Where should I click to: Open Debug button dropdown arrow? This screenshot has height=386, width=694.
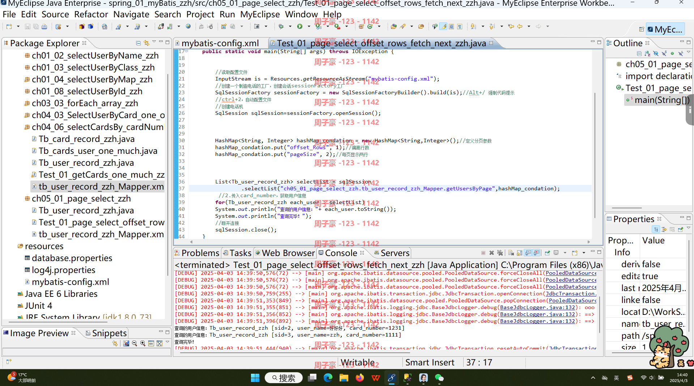coord(290,26)
